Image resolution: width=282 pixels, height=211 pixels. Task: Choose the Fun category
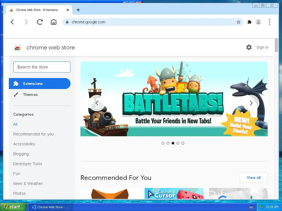17,174
